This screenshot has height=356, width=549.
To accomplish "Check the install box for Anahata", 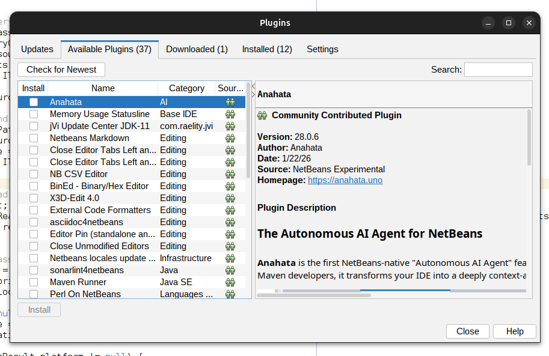I will pos(34,102).
